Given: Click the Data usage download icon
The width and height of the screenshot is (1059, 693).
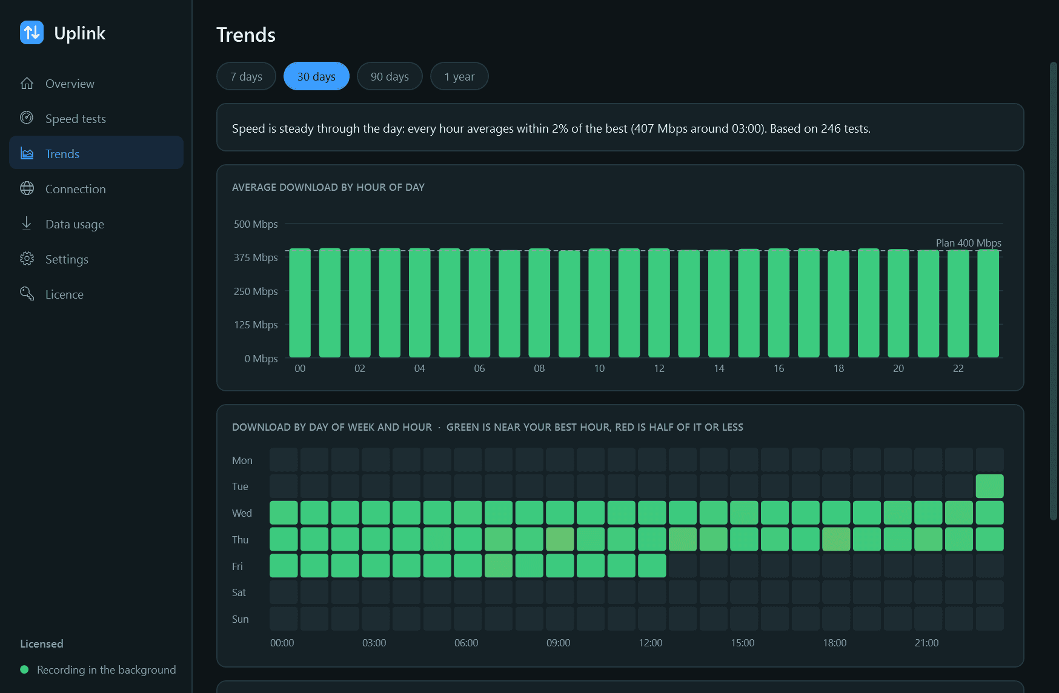Looking at the screenshot, I should tap(27, 224).
